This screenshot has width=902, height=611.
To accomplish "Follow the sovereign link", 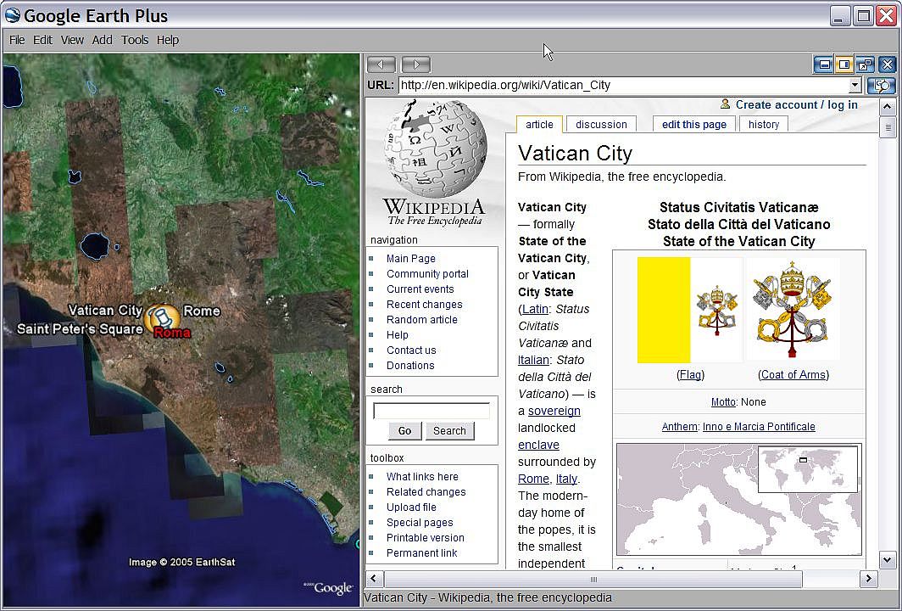I will click(554, 412).
